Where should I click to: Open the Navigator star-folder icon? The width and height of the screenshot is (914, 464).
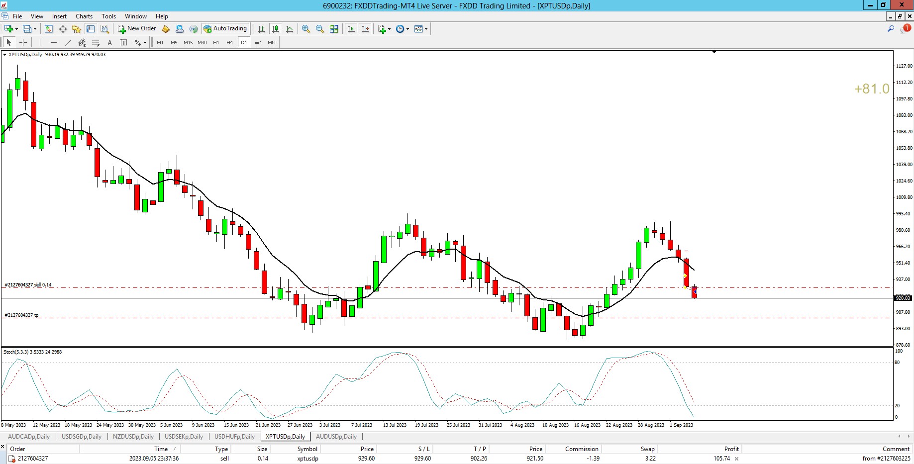[x=77, y=29]
